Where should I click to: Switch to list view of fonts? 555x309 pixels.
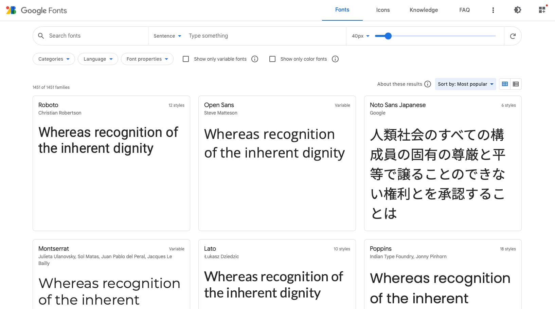pos(516,84)
